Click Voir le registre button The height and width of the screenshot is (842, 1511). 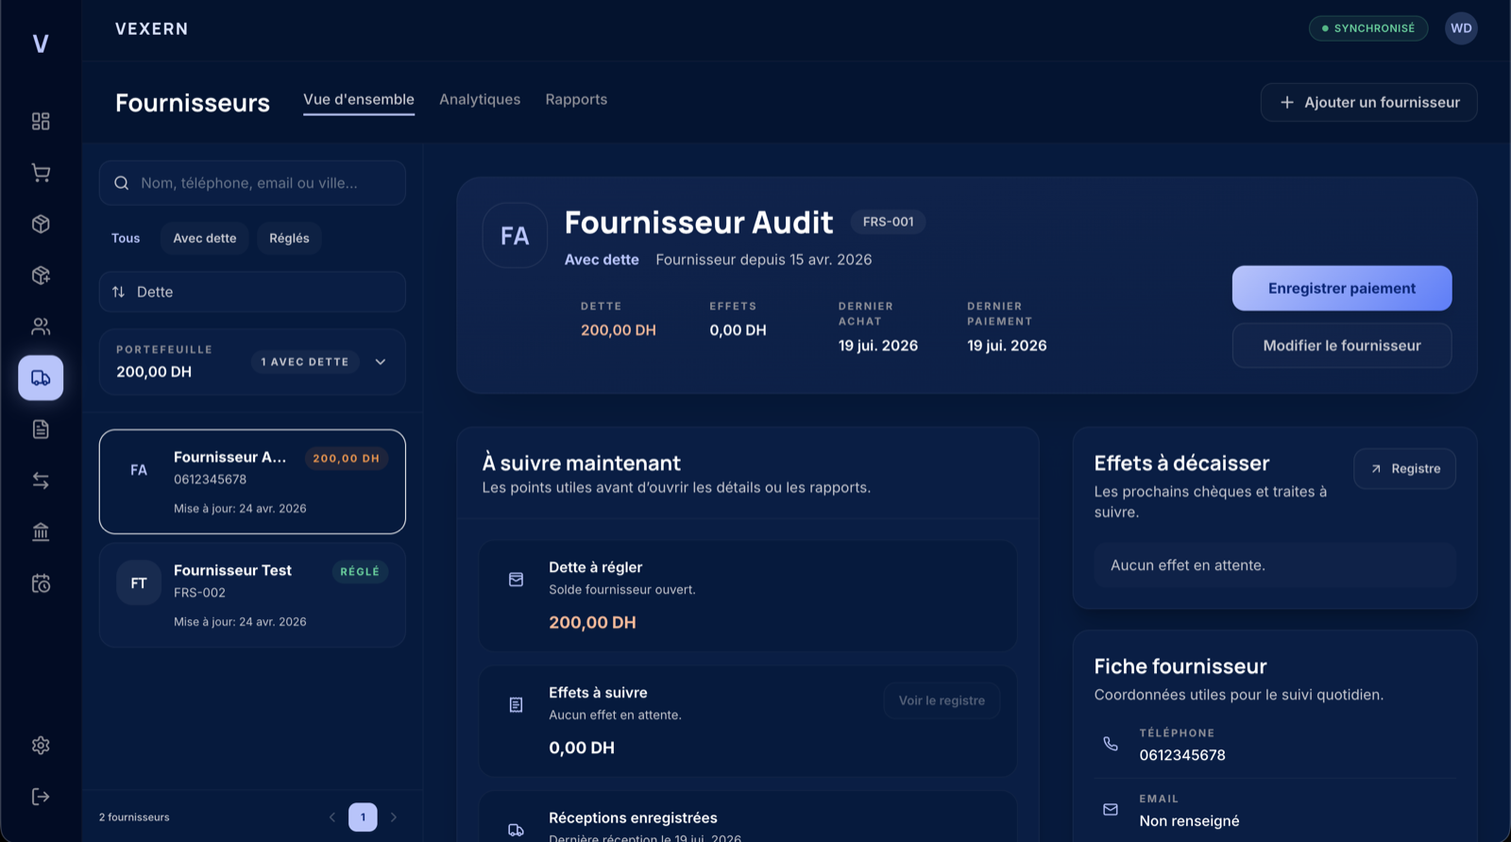pos(942,700)
